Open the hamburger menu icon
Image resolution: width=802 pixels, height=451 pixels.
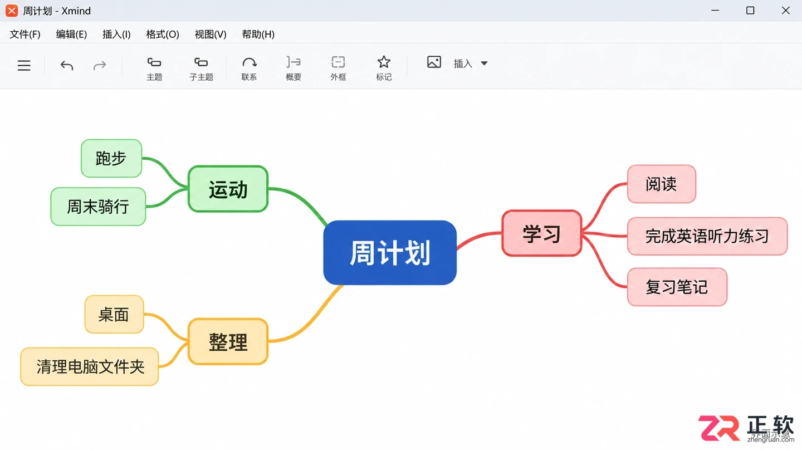click(x=24, y=66)
